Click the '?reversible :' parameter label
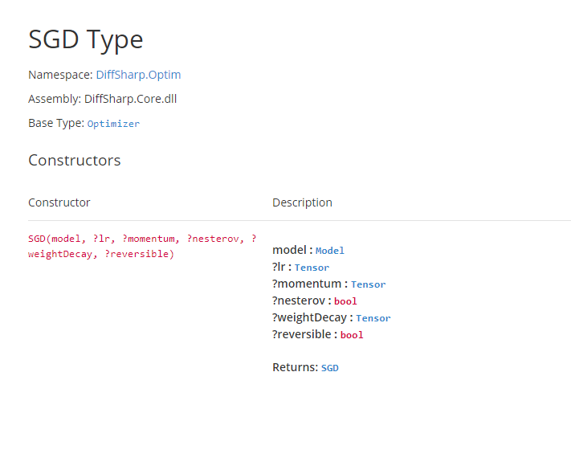Image resolution: width=571 pixels, height=462 pixels. pos(305,334)
